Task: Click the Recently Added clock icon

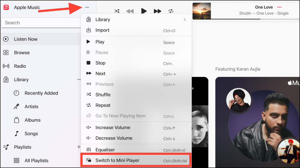Action: coord(16,93)
